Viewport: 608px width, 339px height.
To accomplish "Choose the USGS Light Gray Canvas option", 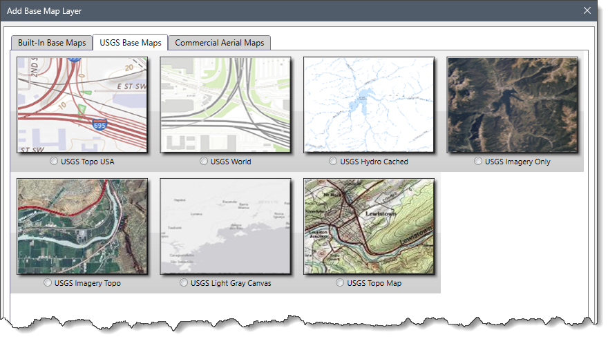I will 184,282.
